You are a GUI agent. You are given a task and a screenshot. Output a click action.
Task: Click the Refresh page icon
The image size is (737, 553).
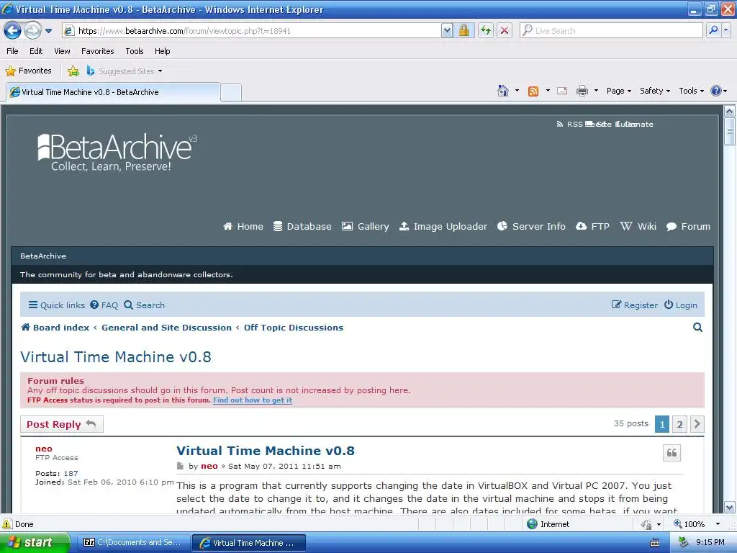486,31
